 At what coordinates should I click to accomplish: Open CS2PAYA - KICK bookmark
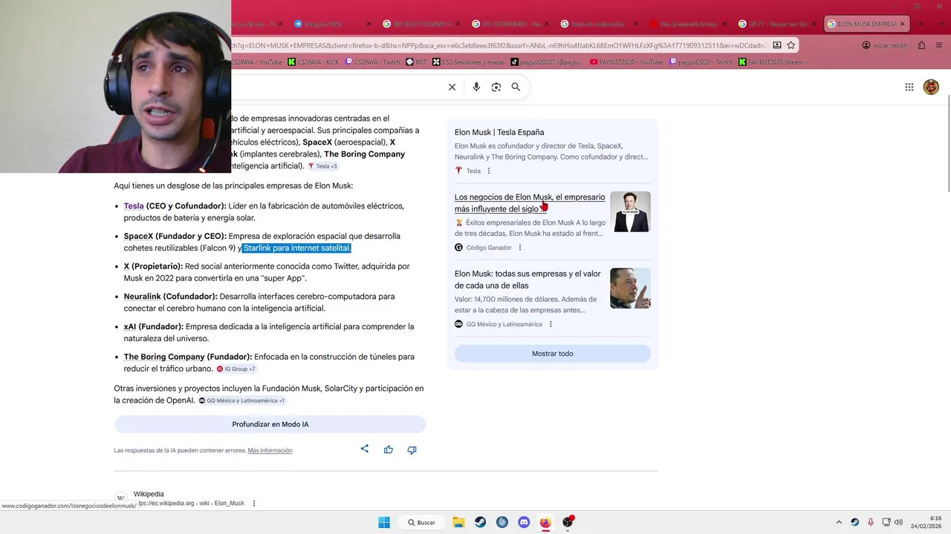click(314, 62)
